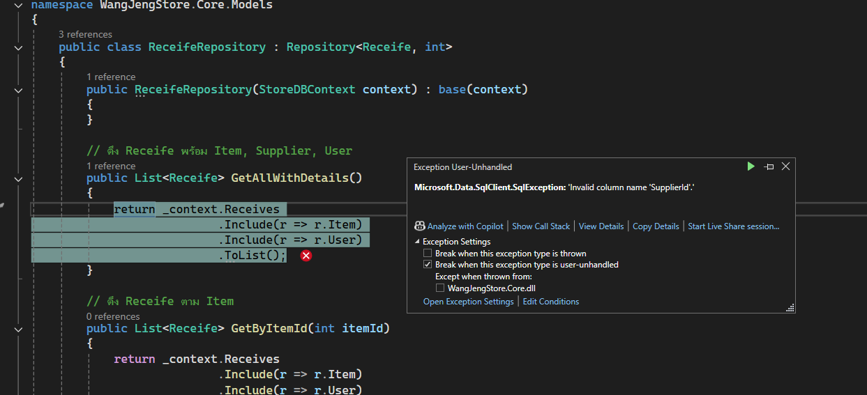The width and height of the screenshot is (867, 395).
Task: Enable Break when this exception type is thrown
Action: tap(428, 254)
